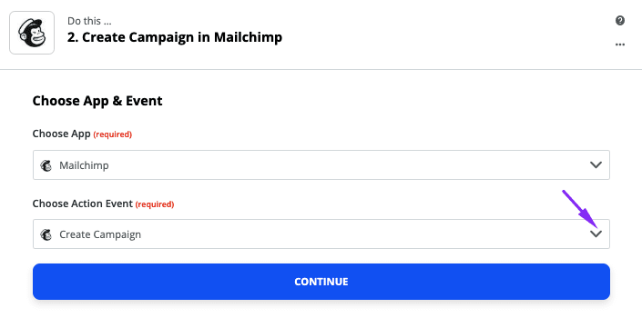Expand the Choose App dropdown chevron
The width and height of the screenshot is (642, 328).
[x=596, y=165]
